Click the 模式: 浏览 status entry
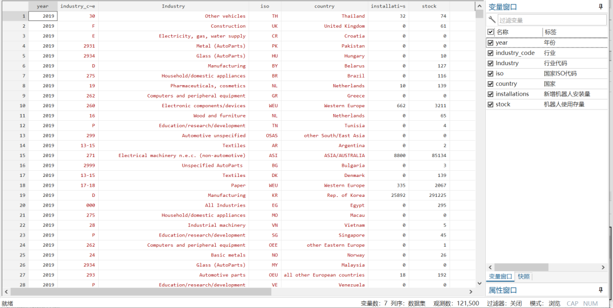 545,303
